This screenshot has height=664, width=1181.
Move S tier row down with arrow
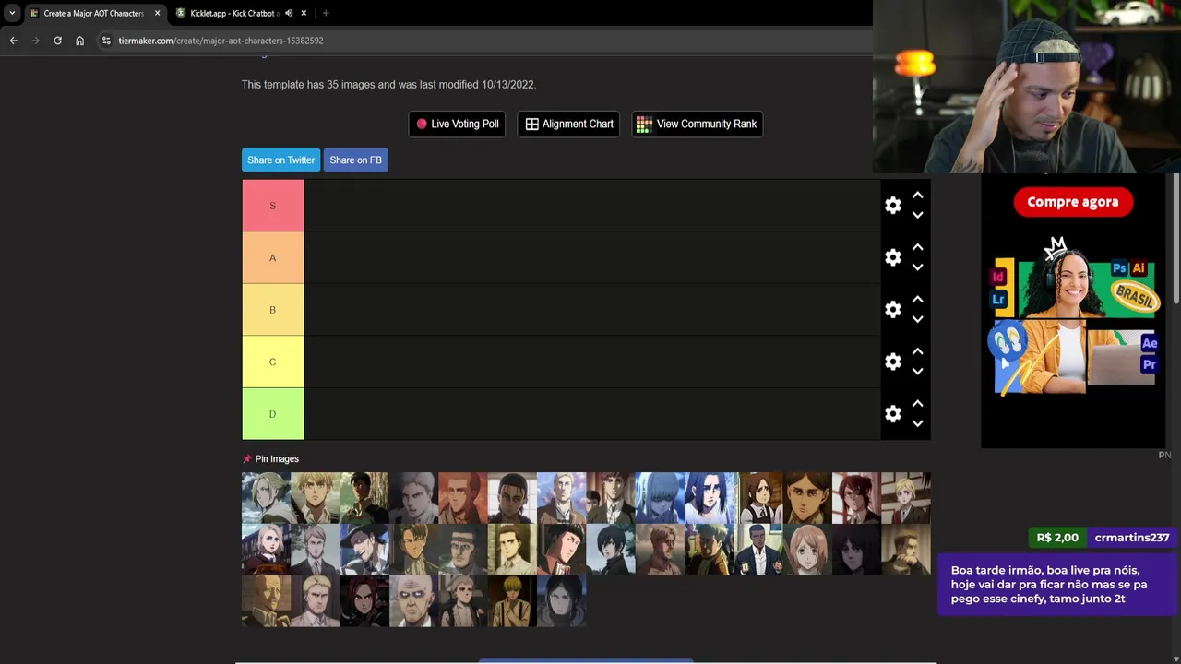(917, 215)
